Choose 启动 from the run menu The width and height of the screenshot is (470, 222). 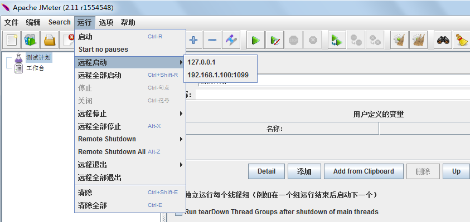130,37
